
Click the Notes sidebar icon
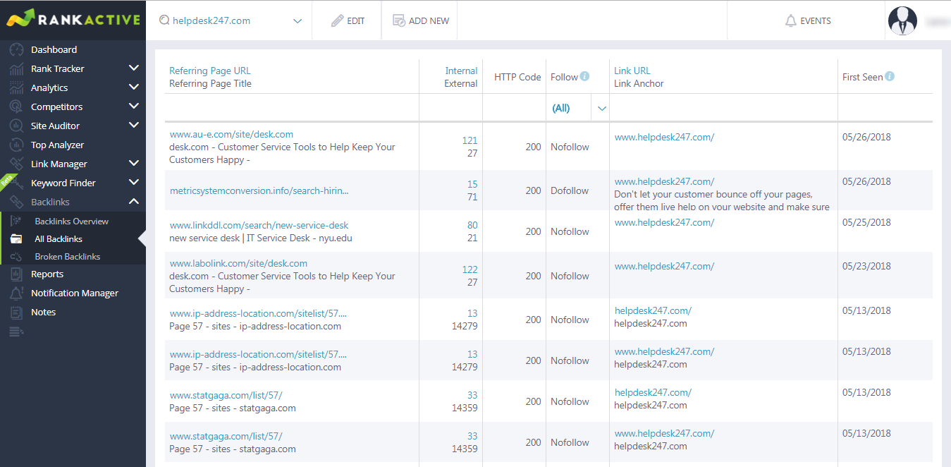pos(16,313)
